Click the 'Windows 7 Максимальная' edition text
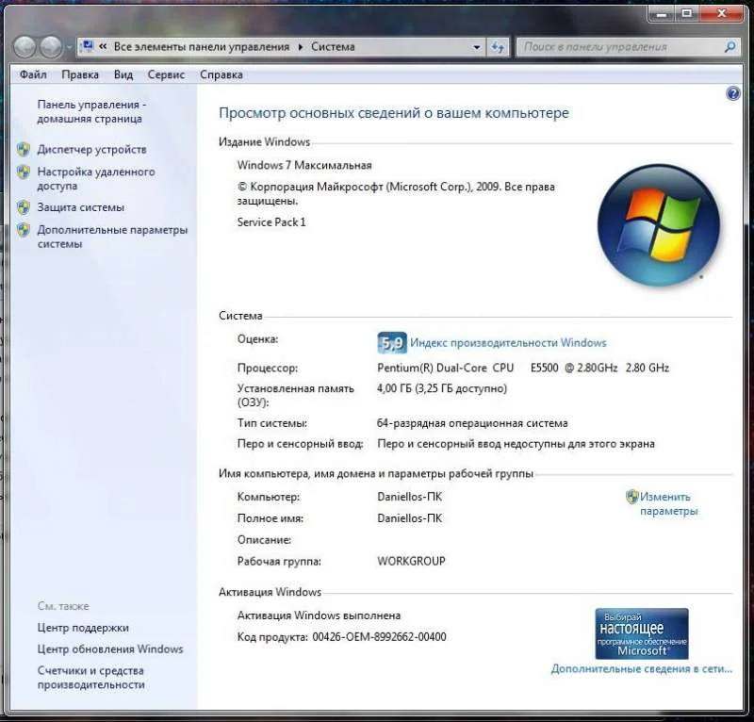This screenshot has height=722, width=754. [x=304, y=166]
